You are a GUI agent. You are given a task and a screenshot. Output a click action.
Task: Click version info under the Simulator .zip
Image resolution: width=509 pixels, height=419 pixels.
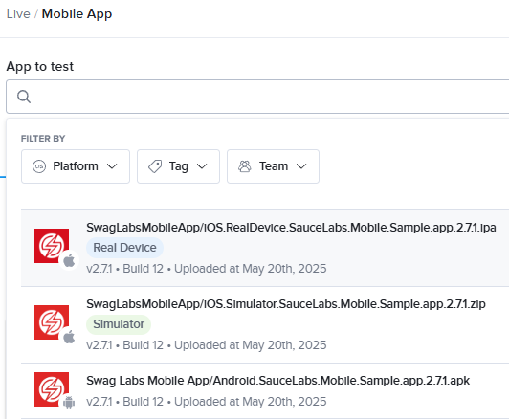coord(207,345)
